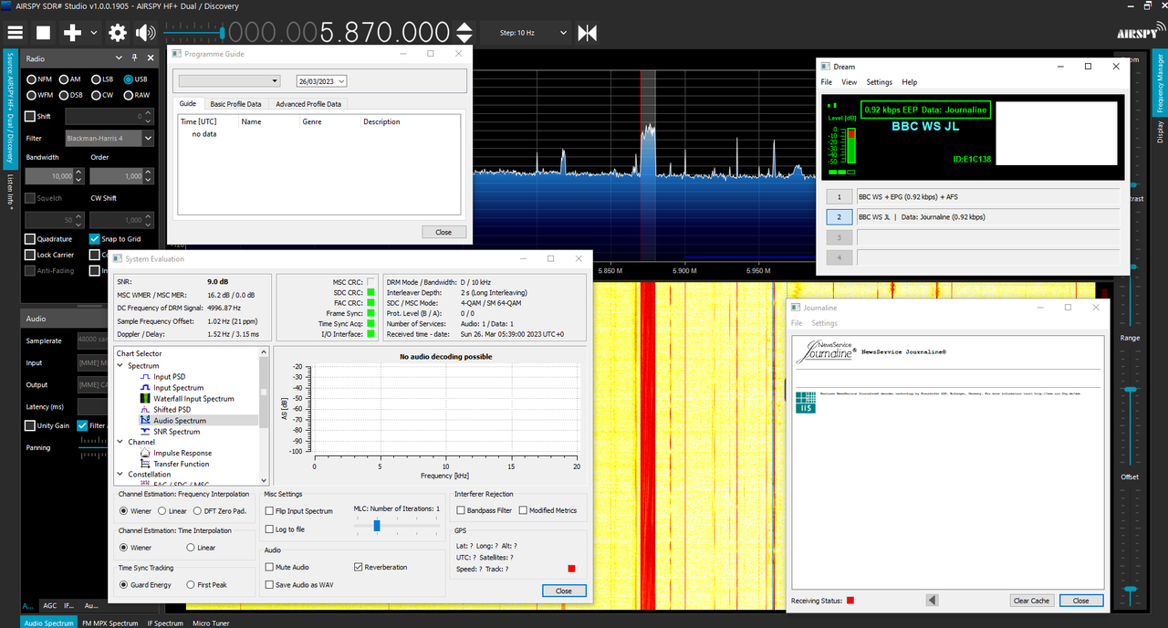Select LSB demodulation mode
This screenshot has height=628, width=1168.
pos(101,79)
